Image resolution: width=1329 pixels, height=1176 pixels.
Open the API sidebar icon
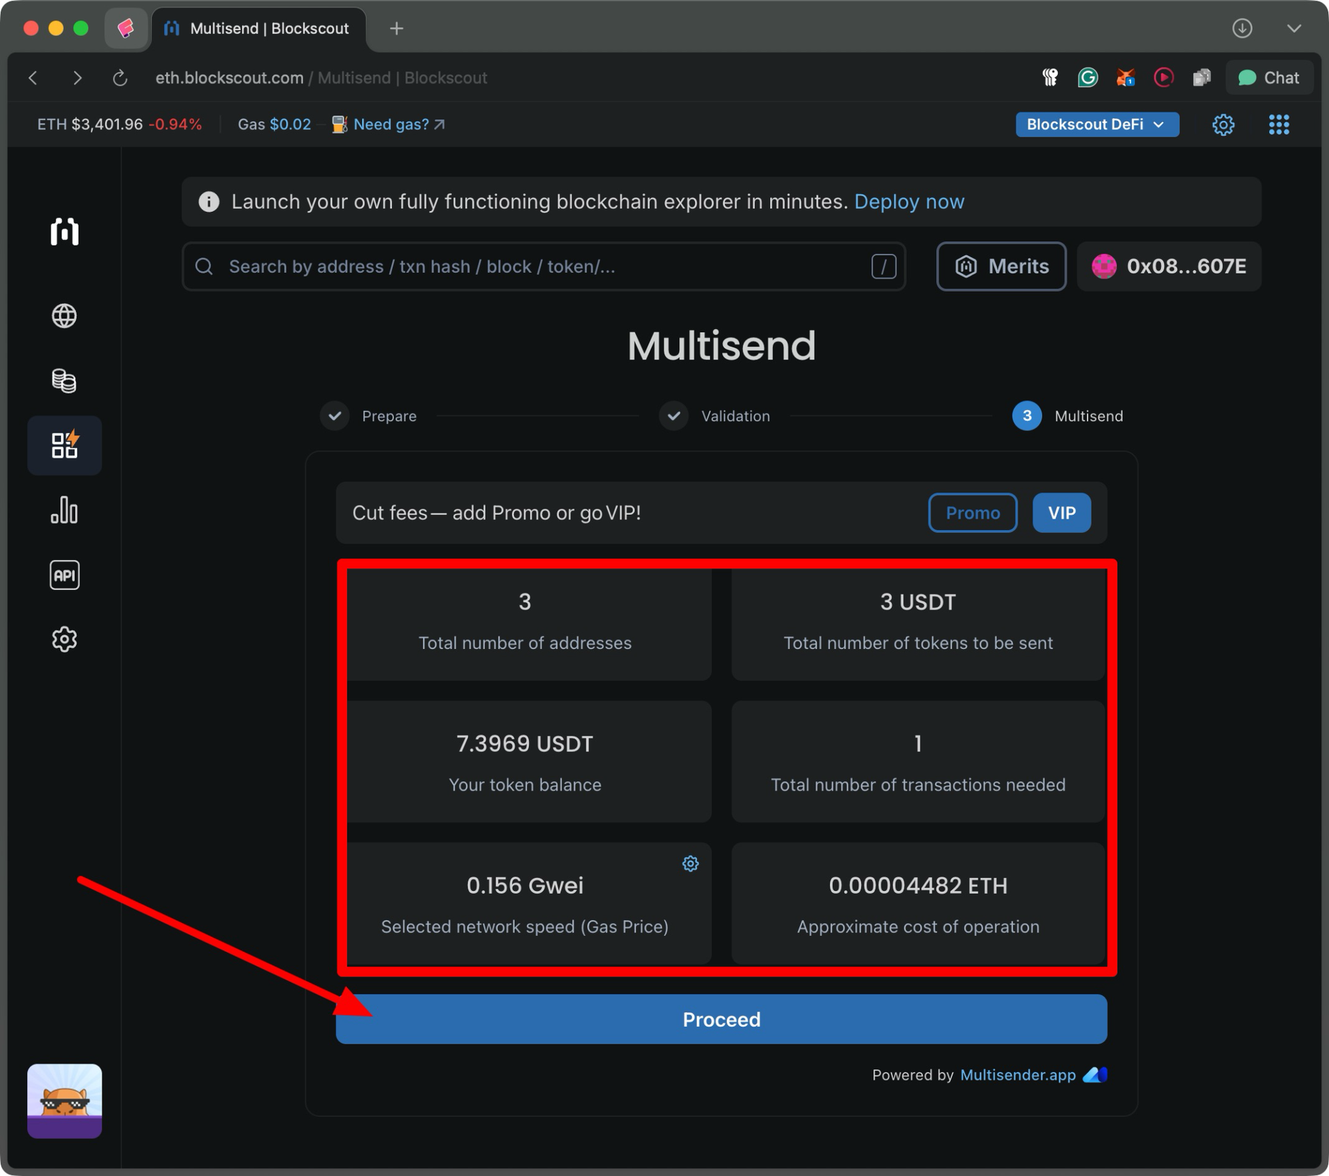point(64,574)
